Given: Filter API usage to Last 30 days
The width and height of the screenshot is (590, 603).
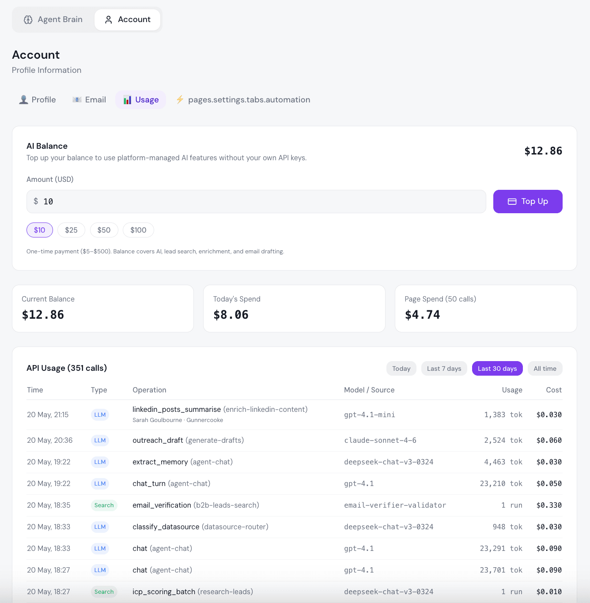Looking at the screenshot, I should [x=497, y=369].
